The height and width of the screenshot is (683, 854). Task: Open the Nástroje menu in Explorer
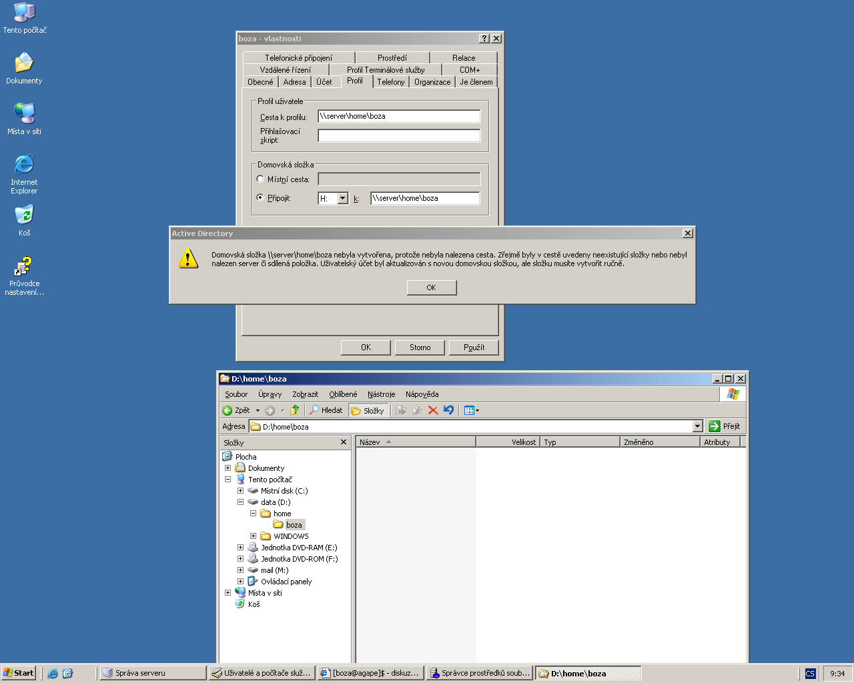[381, 394]
